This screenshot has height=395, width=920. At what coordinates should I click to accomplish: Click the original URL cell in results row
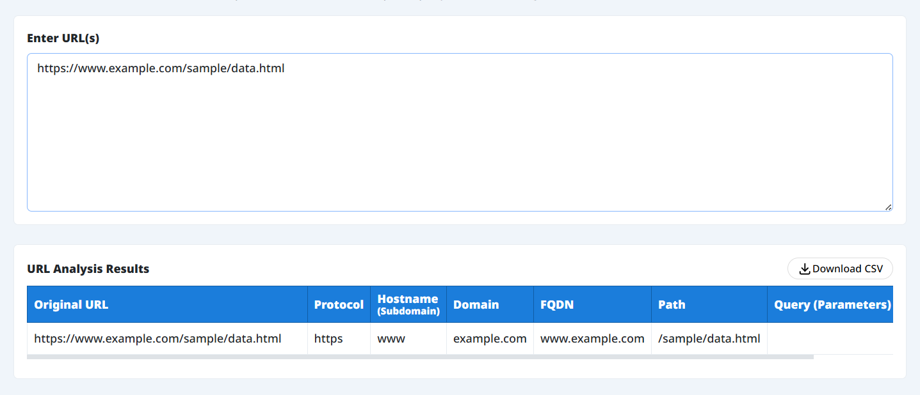pos(157,339)
